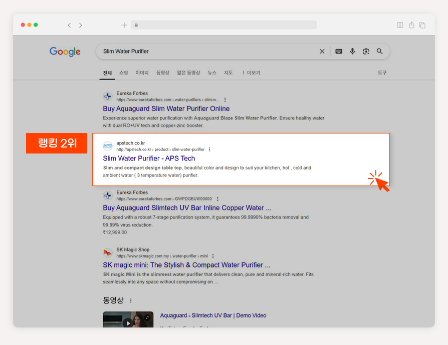
Task: Start voice search with microphone icon
Action: pyautogui.click(x=353, y=51)
